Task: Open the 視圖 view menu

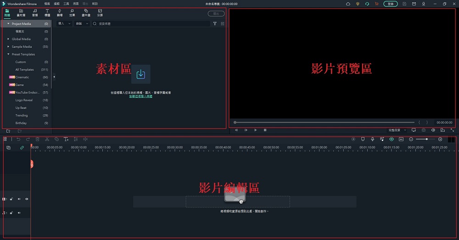Action: pyautogui.click(x=76, y=4)
